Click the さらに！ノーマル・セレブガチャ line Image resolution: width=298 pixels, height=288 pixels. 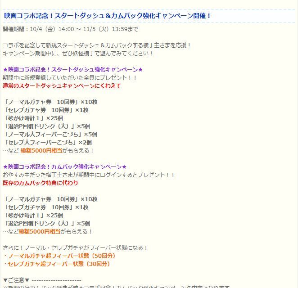tap(75, 247)
